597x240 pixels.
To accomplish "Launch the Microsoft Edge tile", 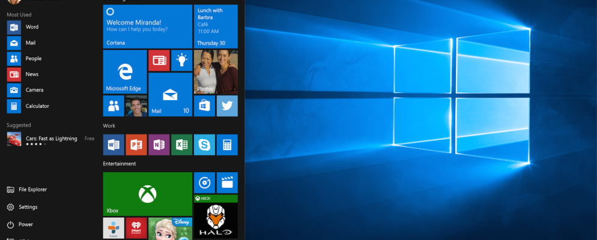I will click(x=125, y=72).
